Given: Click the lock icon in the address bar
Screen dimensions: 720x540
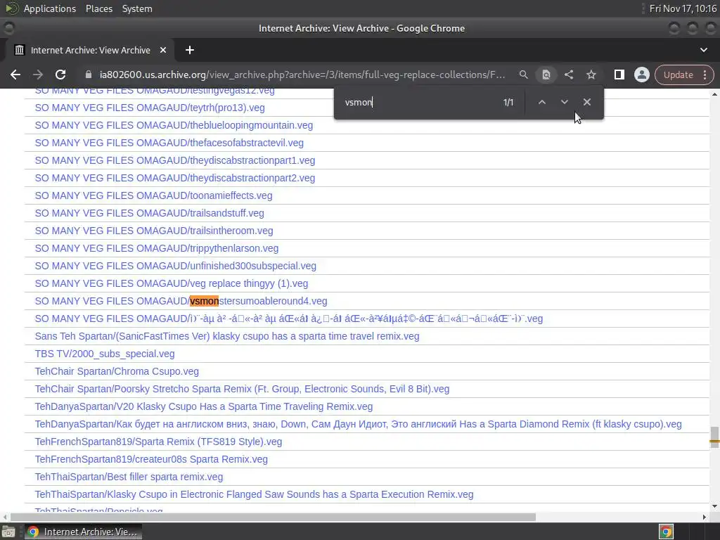Looking at the screenshot, I should click(x=89, y=75).
